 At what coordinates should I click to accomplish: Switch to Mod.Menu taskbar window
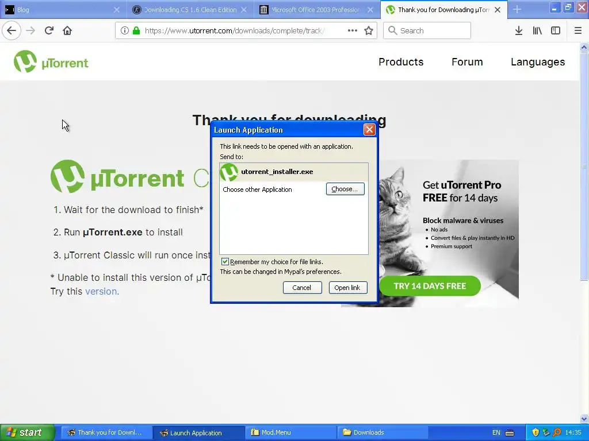click(x=290, y=433)
